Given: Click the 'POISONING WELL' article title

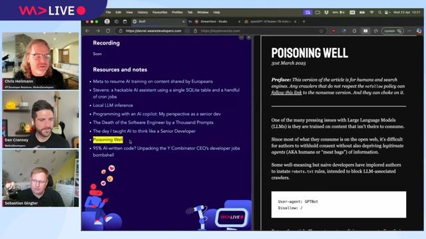Looking at the screenshot, I should tap(310, 53).
